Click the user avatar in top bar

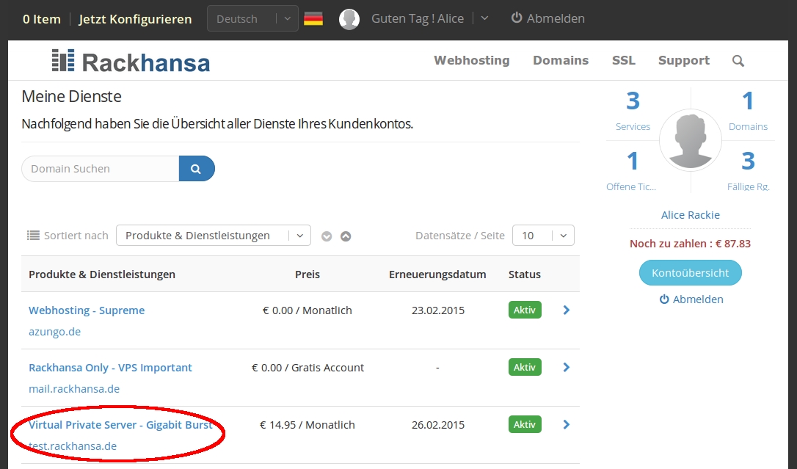pos(349,19)
